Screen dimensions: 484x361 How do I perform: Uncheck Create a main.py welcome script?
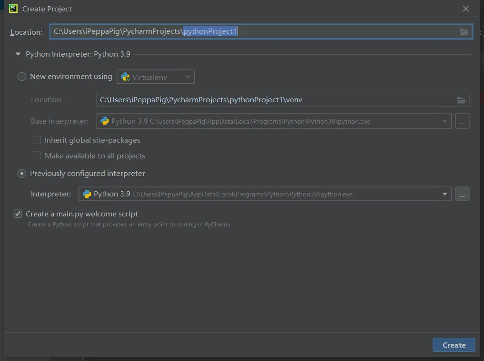tap(18, 214)
